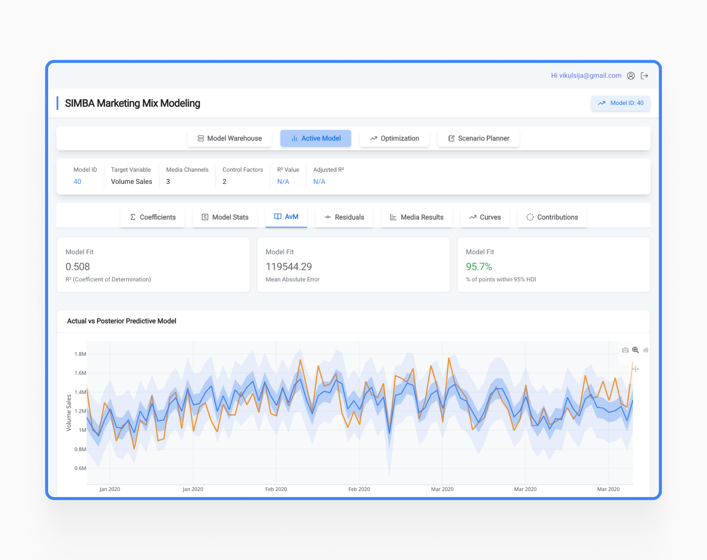The image size is (707, 560).
Task: Open the Curves section
Action: pyautogui.click(x=485, y=217)
